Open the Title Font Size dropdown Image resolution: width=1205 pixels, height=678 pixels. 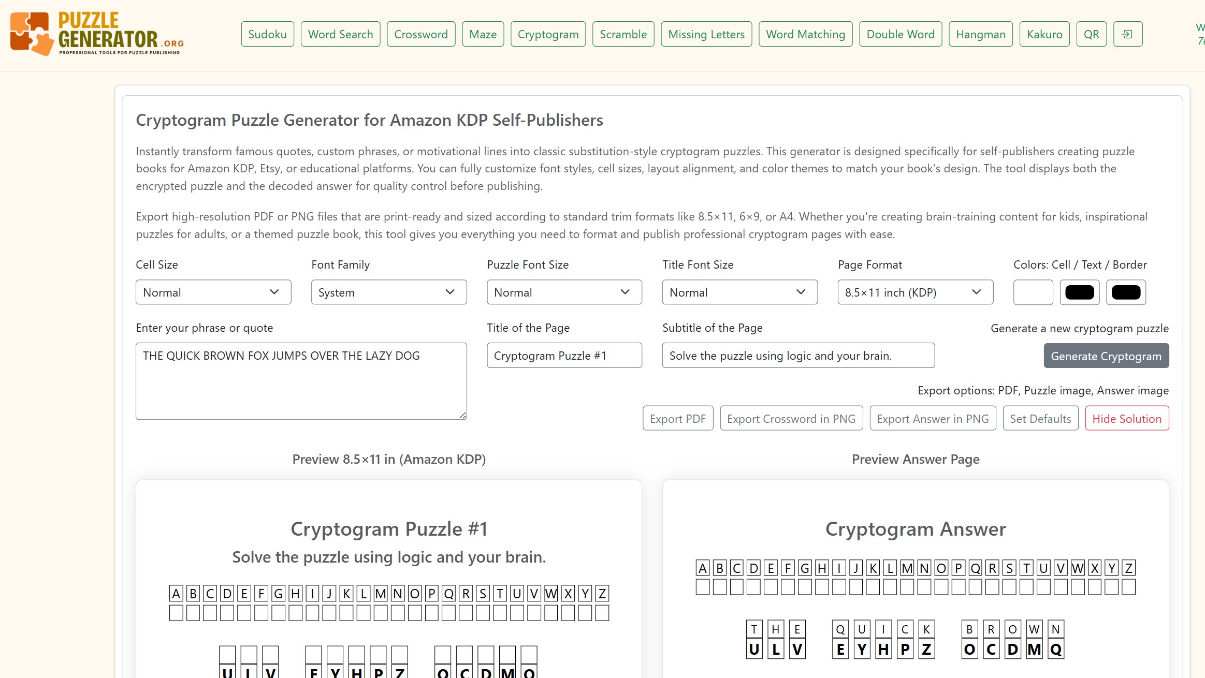pos(739,292)
